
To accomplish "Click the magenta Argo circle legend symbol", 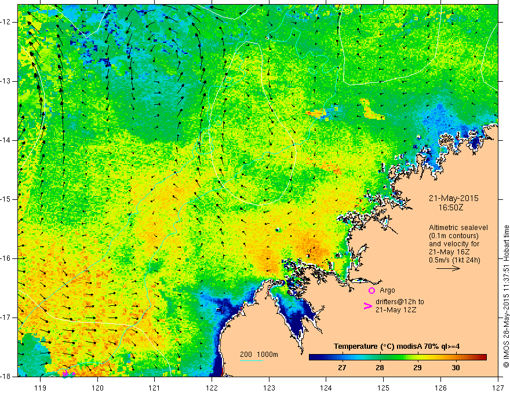I will click(x=371, y=290).
